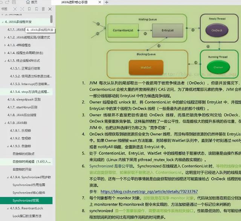Open the 首页 home tab

click(x=32, y=2)
